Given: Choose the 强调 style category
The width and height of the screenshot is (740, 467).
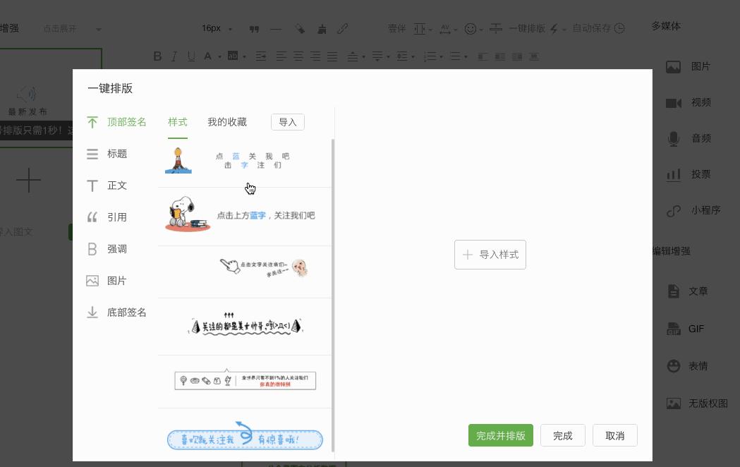Looking at the screenshot, I should pyautogui.click(x=107, y=248).
